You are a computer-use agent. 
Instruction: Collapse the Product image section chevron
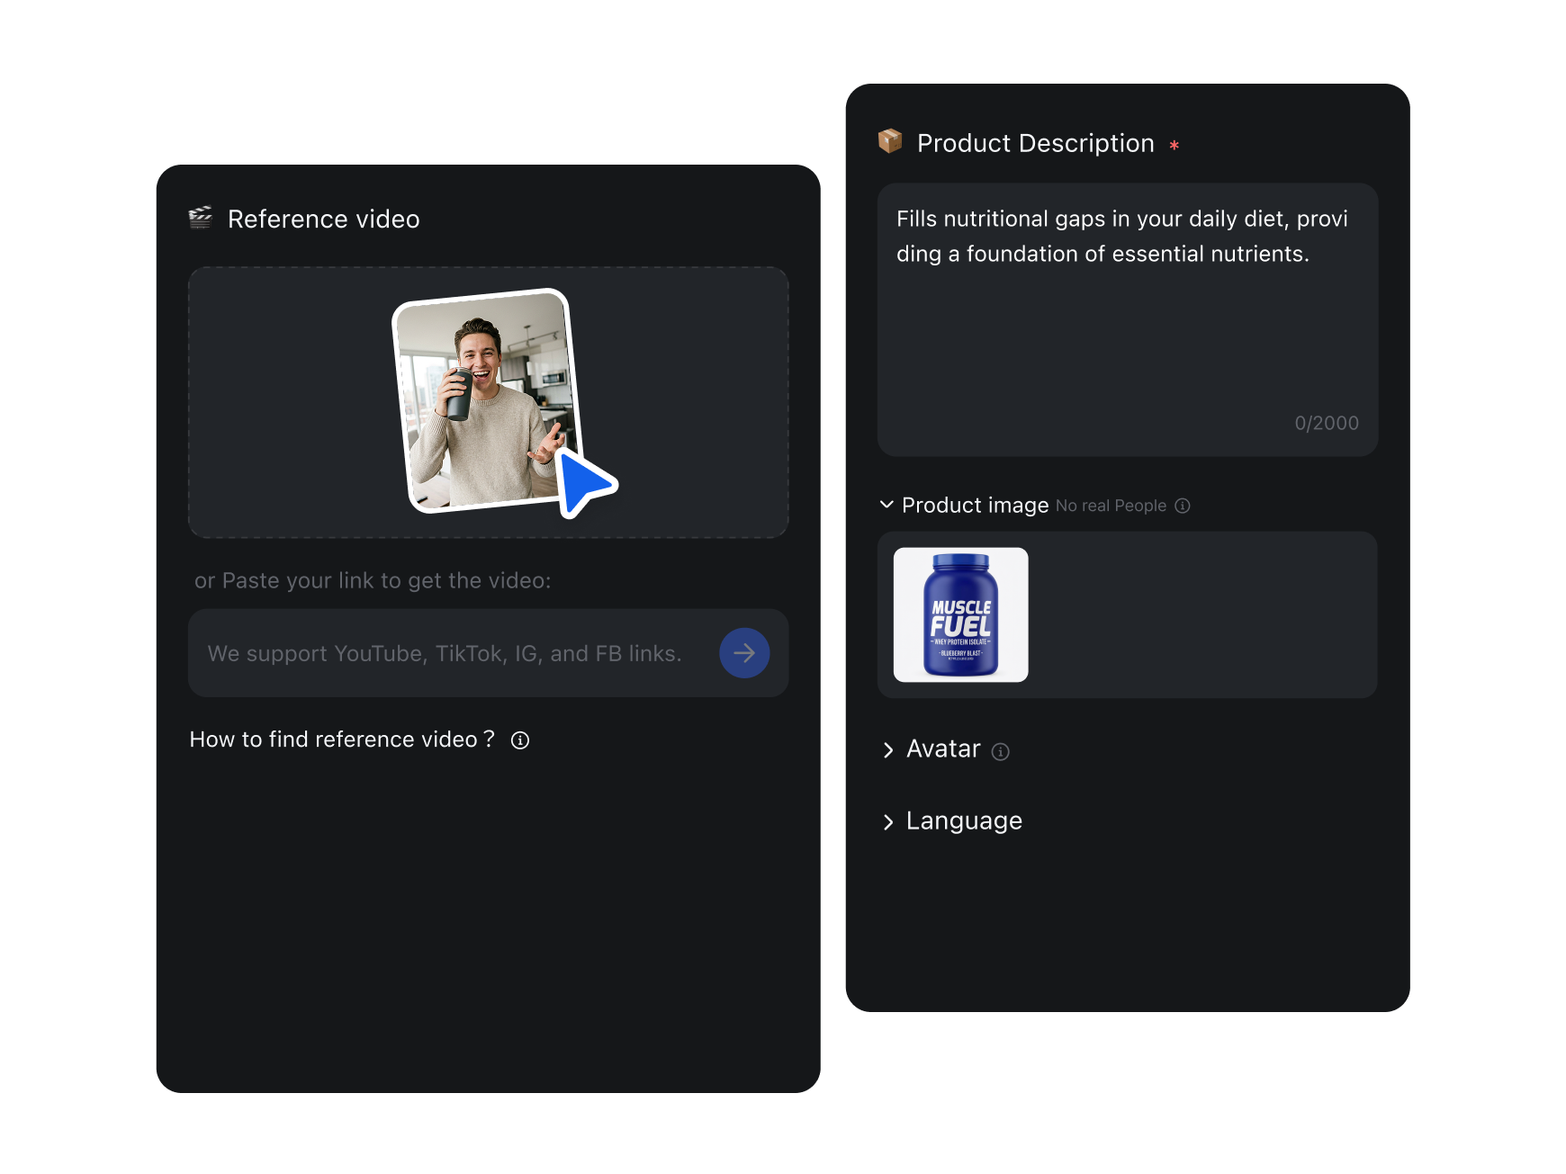point(886,505)
